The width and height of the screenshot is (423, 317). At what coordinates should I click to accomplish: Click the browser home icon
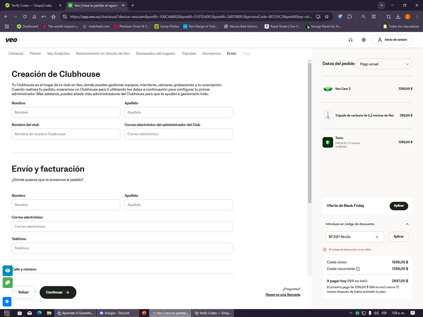point(34,17)
